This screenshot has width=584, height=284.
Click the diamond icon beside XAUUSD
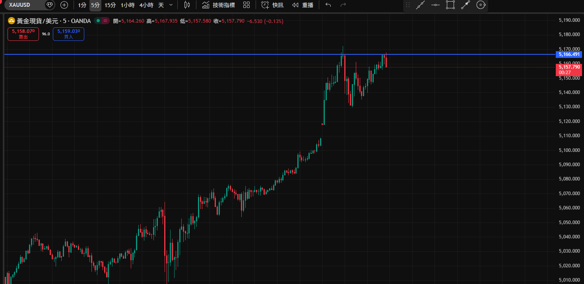[50, 5]
